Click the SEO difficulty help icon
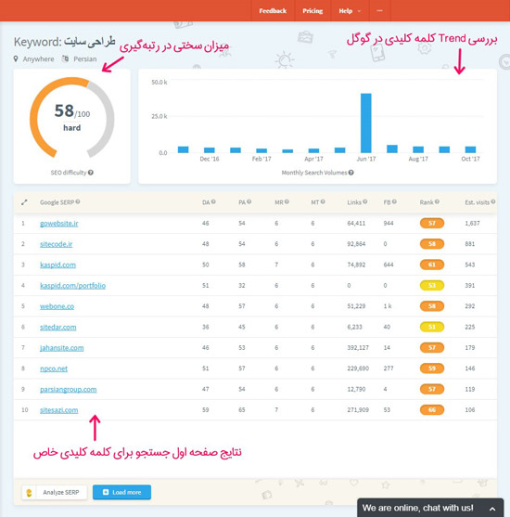The image size is (510, 517). point(91,173)
